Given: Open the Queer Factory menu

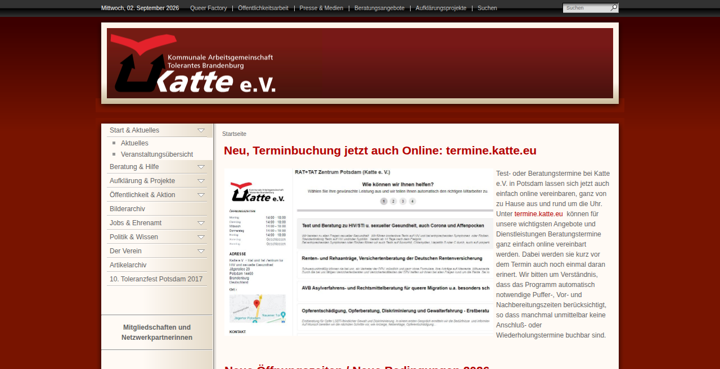Looking at the screenshot, I should [209, 8].
